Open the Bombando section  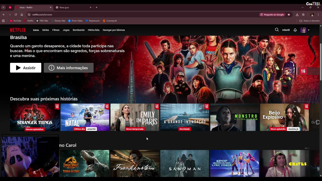coord(78,30)
